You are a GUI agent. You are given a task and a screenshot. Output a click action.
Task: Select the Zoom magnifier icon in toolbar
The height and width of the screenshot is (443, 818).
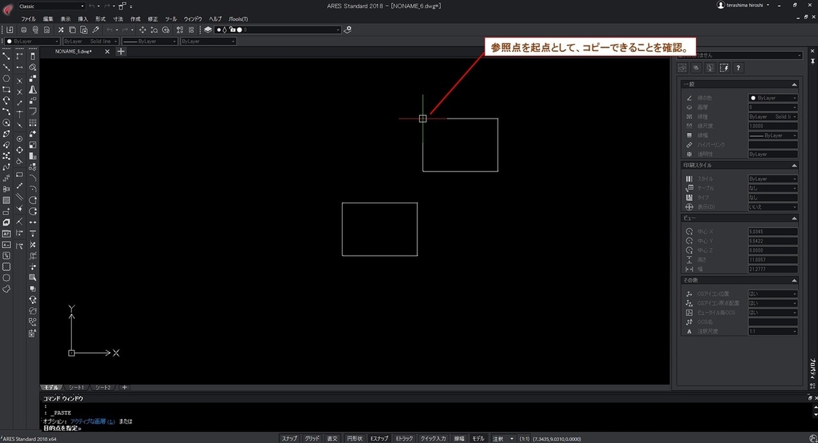pyautogui.click(x=154, y=30)
